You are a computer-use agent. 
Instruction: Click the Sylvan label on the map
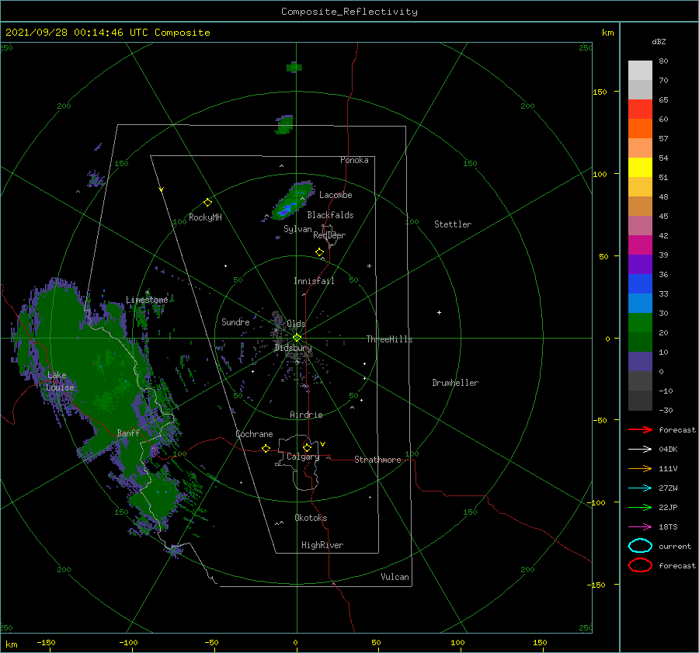pyautogui.click(x=297, y=229)
